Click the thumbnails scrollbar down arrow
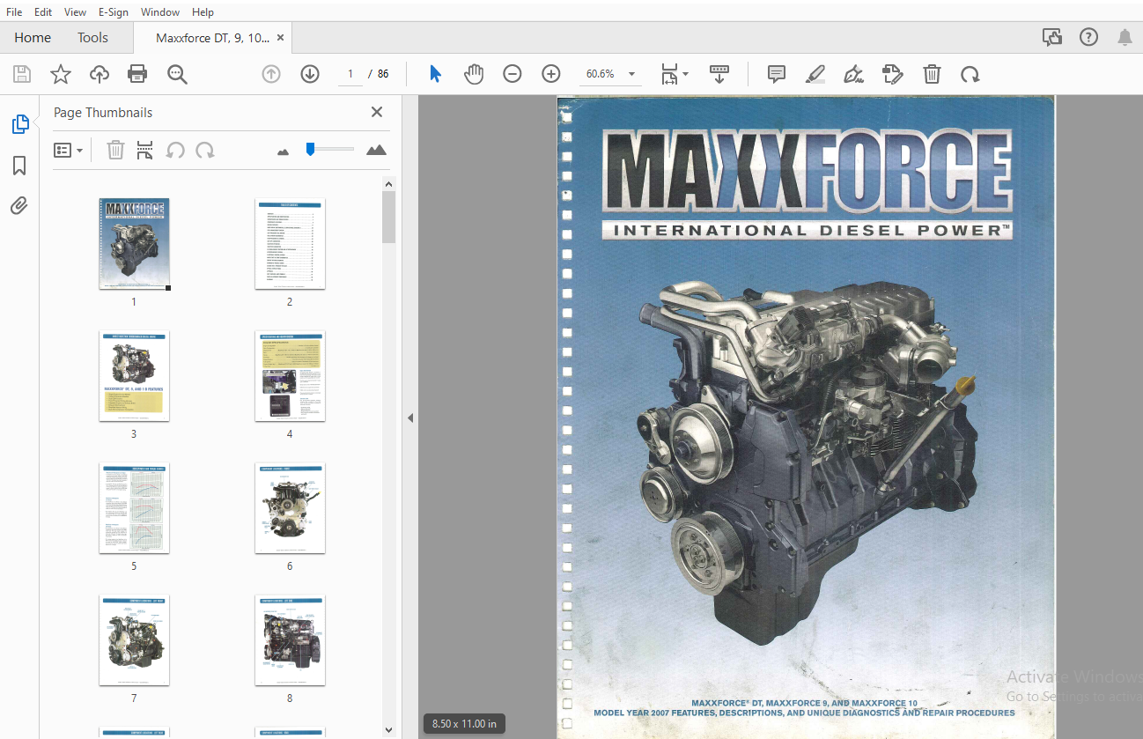1143x739 pixels. click(x=389, y=729)
